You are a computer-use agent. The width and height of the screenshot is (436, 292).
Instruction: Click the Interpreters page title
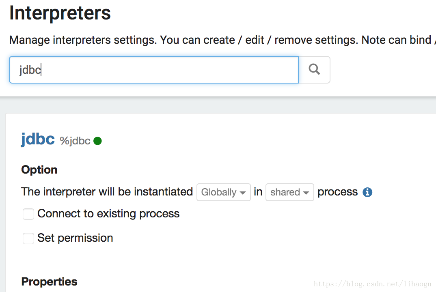[x=60, y=13]
